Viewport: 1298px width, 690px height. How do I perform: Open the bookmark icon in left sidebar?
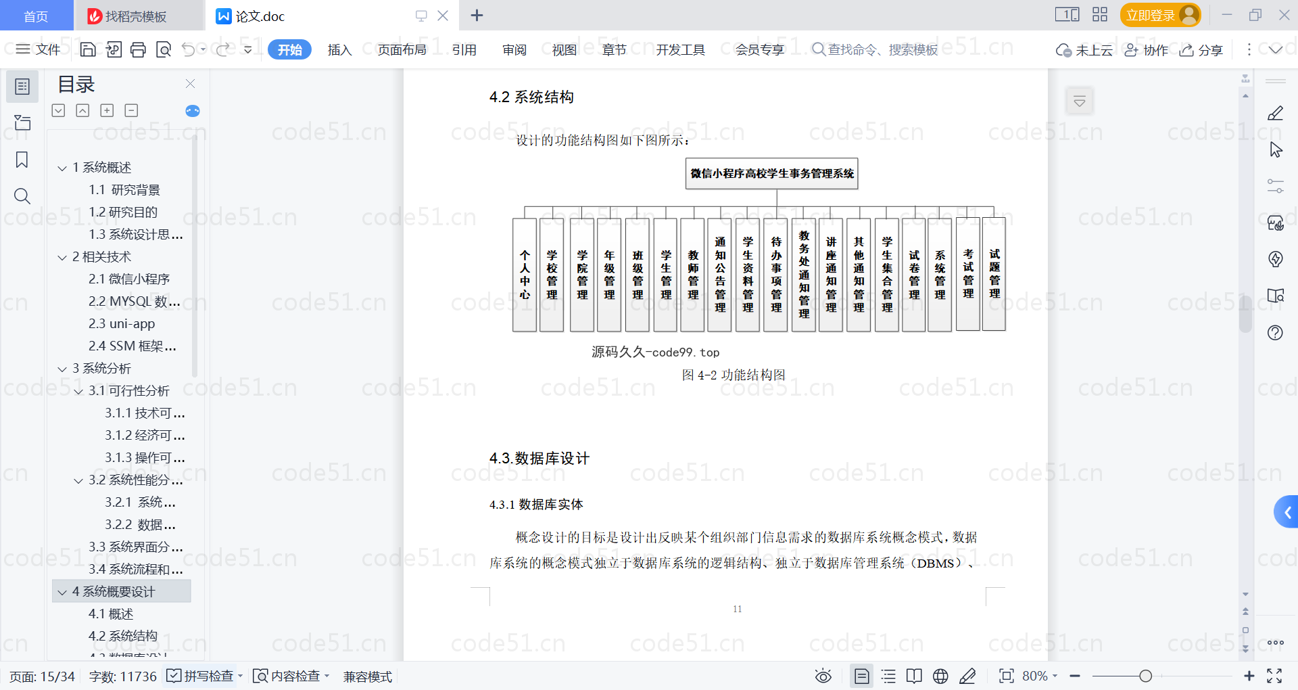click(22, 160)
